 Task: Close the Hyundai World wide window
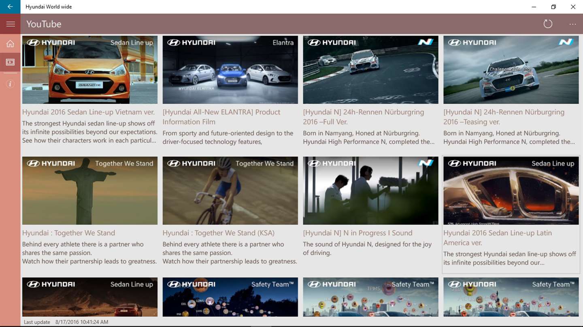coord(573,7)
